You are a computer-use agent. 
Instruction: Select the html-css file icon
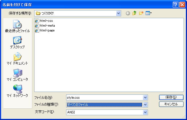tap(37, 21)
